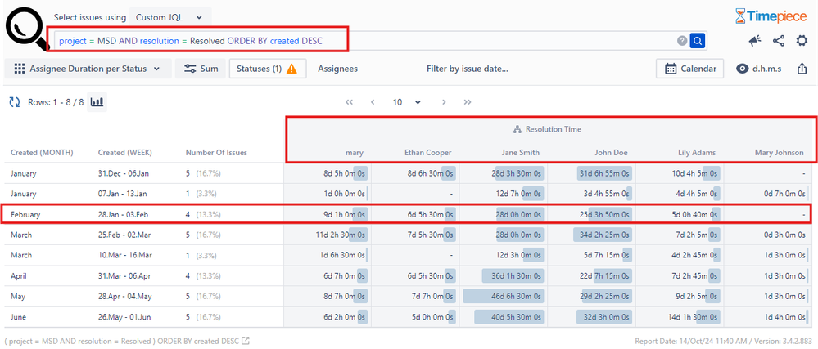Click the Created (MONTH) column header
The width and height of the screenshot is (818, 349).
tap(42, 153)
